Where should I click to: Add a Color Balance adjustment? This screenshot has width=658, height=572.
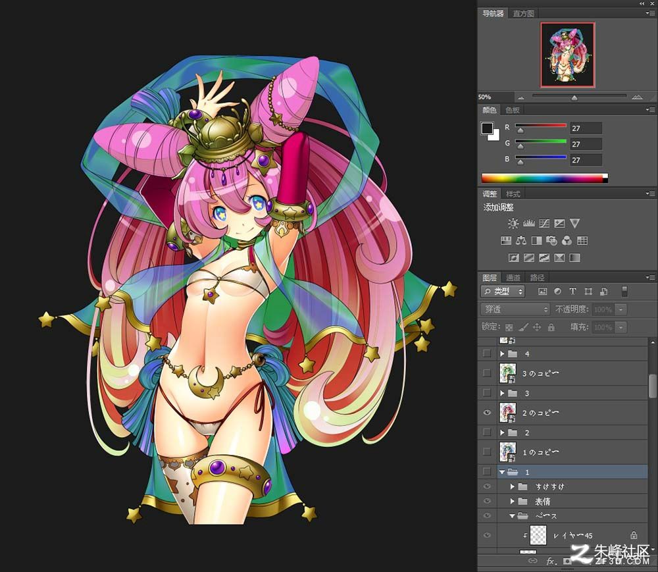click(x=521, y=240)
